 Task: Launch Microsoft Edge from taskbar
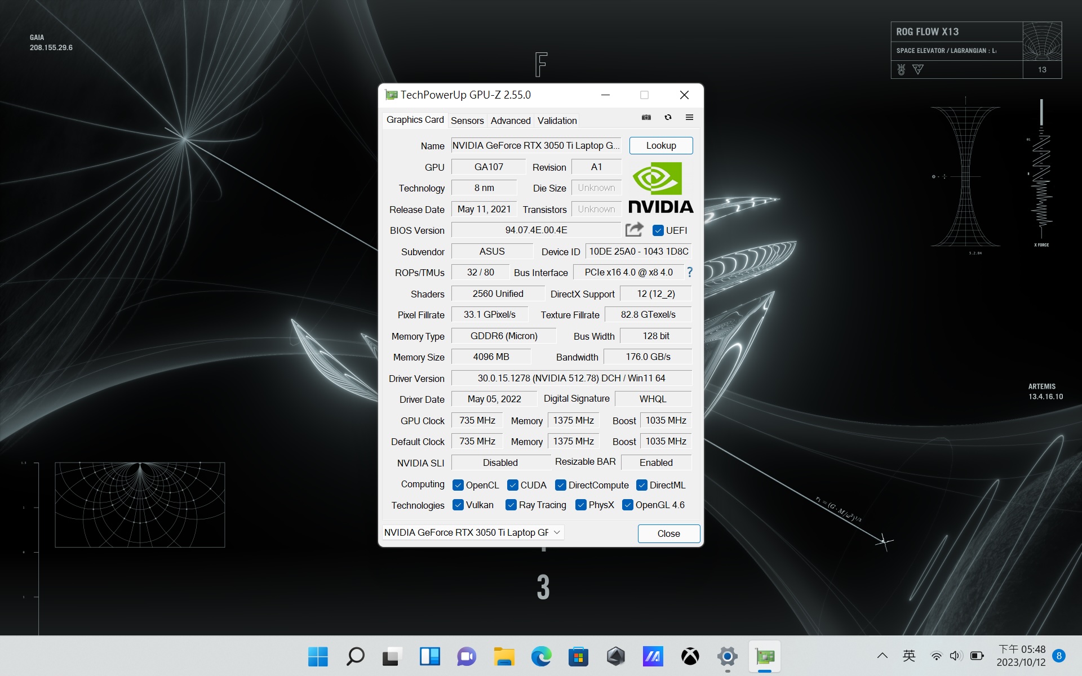coord(541,656)
